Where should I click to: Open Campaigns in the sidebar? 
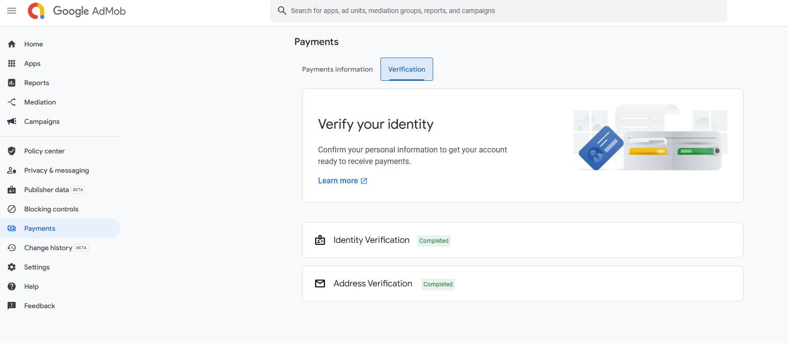[x=60, y=121]
